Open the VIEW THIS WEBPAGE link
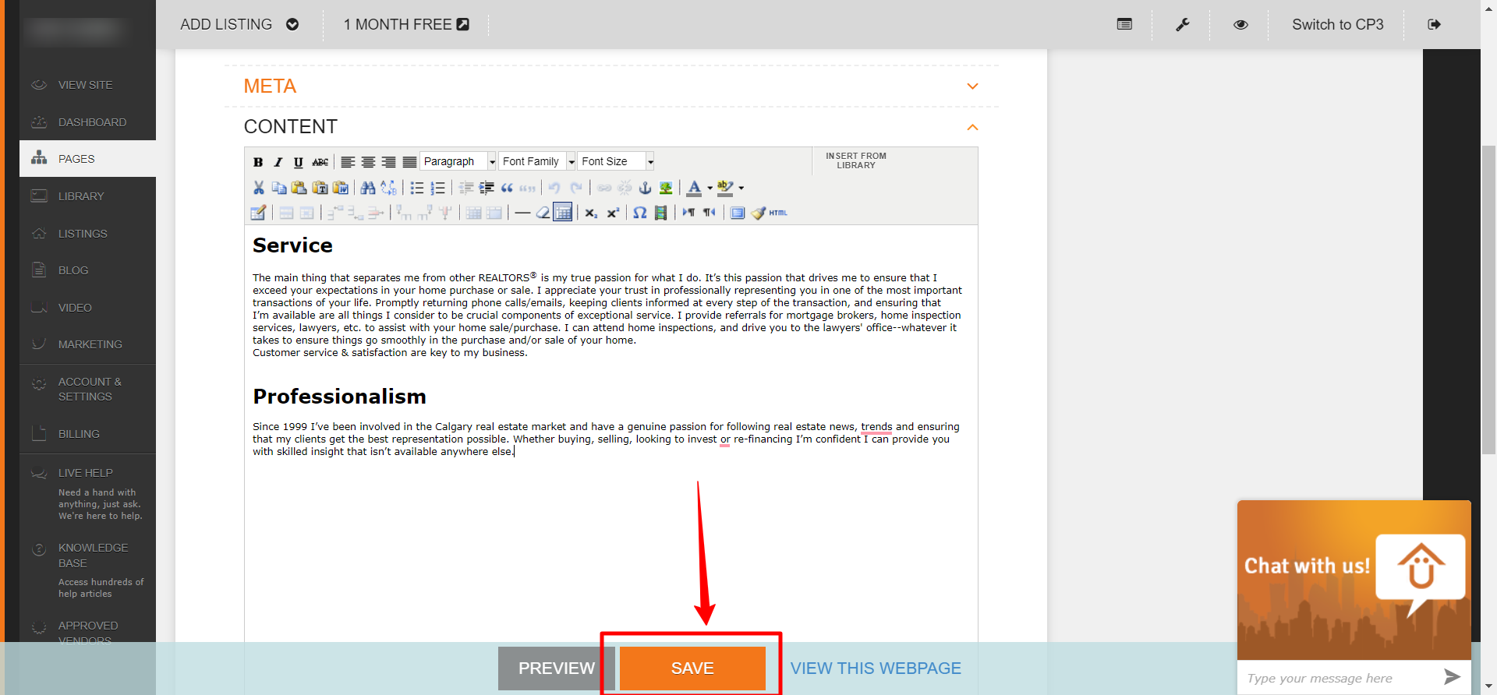1497x695 pixels. coord(876,669)
